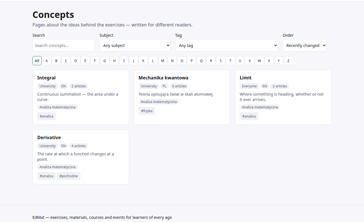
Task: Filter concepts by letter L
Action: (153, 61)
